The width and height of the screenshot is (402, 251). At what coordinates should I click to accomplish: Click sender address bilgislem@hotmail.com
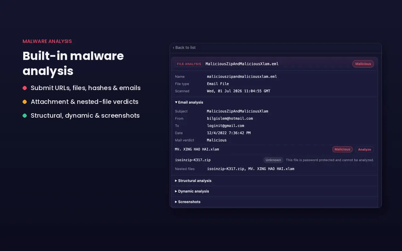coord(230,118)
